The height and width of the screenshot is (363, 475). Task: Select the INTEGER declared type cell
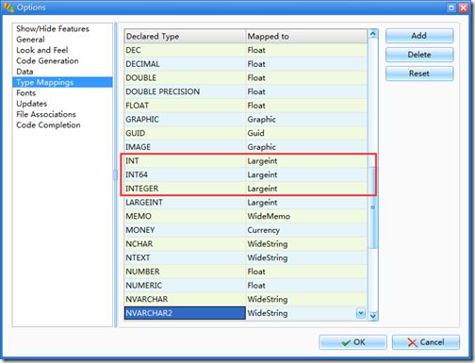185,189
